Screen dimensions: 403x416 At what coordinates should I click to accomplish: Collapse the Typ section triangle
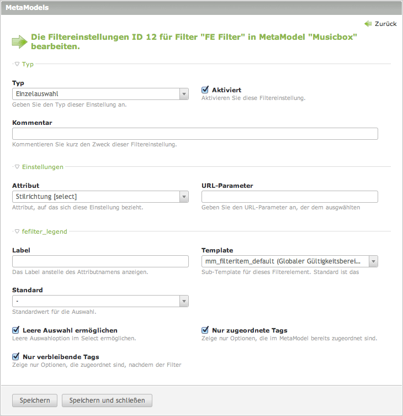click(x=17, y=64)
